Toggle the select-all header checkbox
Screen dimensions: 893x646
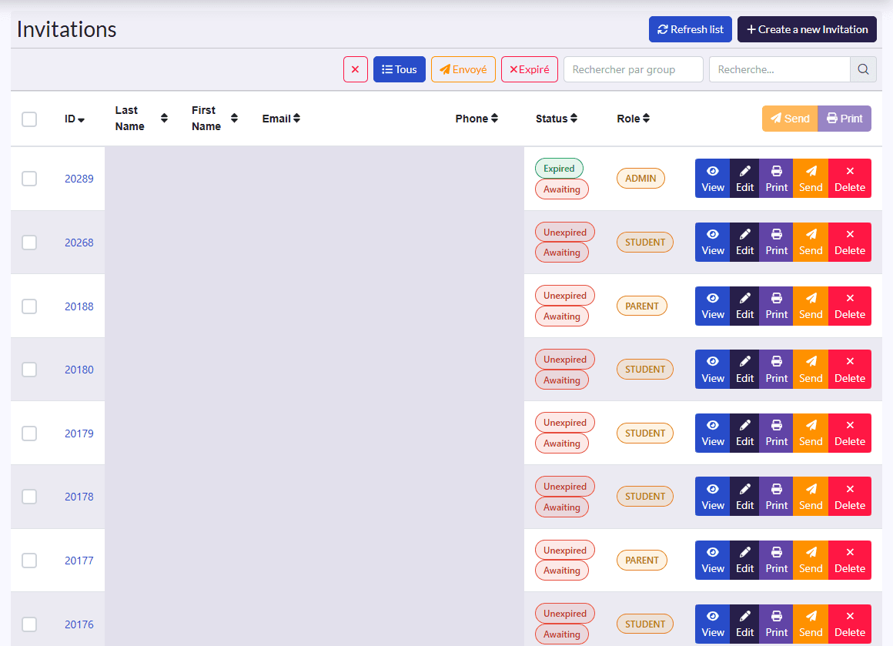pos(29,119)
